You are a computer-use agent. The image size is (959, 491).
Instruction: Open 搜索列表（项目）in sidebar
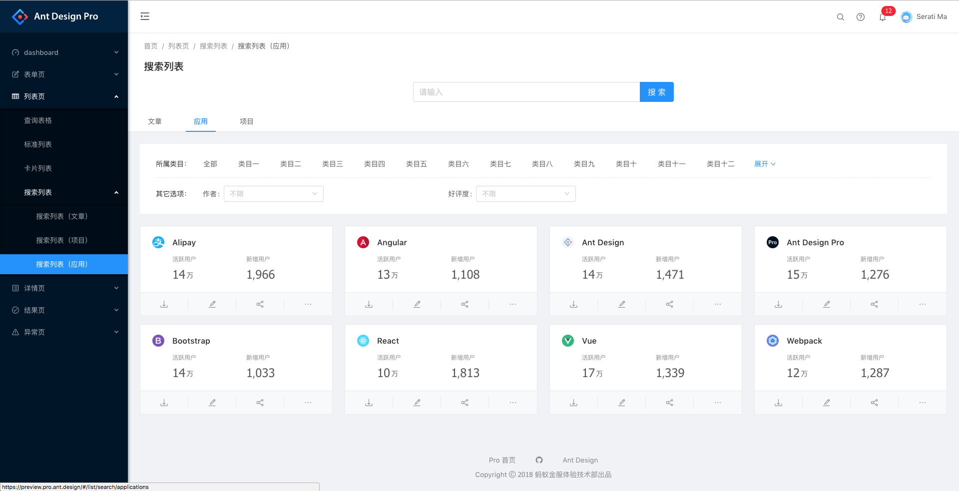[64, 240]
